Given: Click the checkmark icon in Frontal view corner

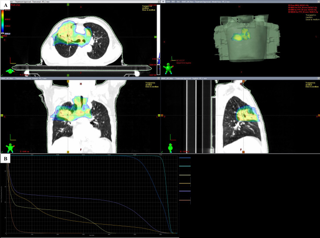Looking at the screenshot, I should (x=2, y=152).
